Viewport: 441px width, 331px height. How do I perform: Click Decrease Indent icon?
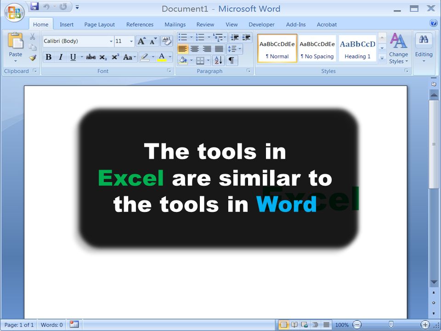point(235,37)
